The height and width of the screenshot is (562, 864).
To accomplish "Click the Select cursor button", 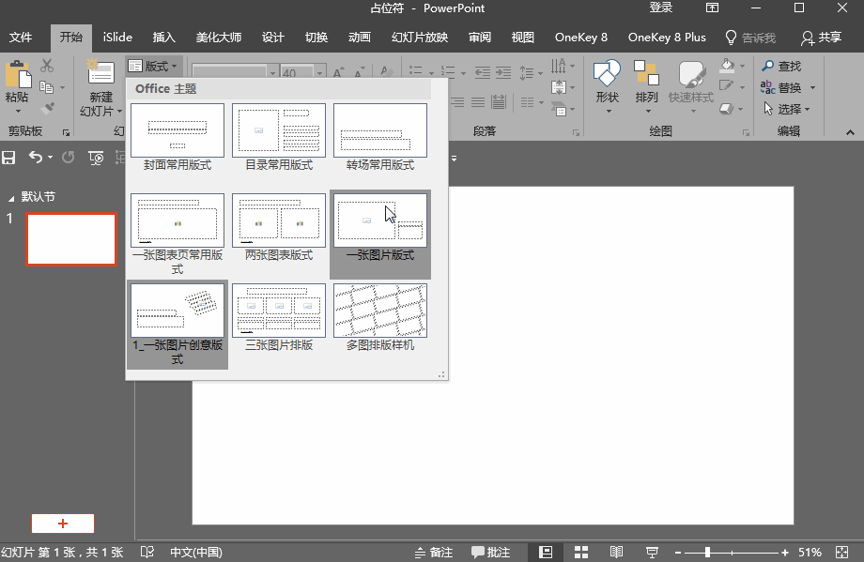I will click(780, 109).
